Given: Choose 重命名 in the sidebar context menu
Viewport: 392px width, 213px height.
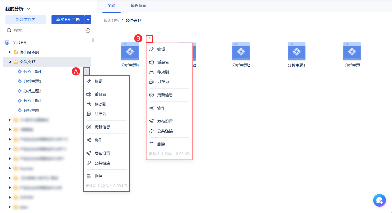Looking at the screenshot, I should click(106, 94).
